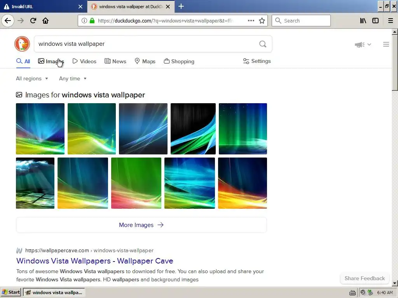Open the green-yellow wave wallpaper thumbnail

92,129
